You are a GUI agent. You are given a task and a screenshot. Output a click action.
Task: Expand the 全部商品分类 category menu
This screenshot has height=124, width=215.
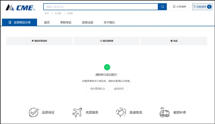click(x=20, y=22)
